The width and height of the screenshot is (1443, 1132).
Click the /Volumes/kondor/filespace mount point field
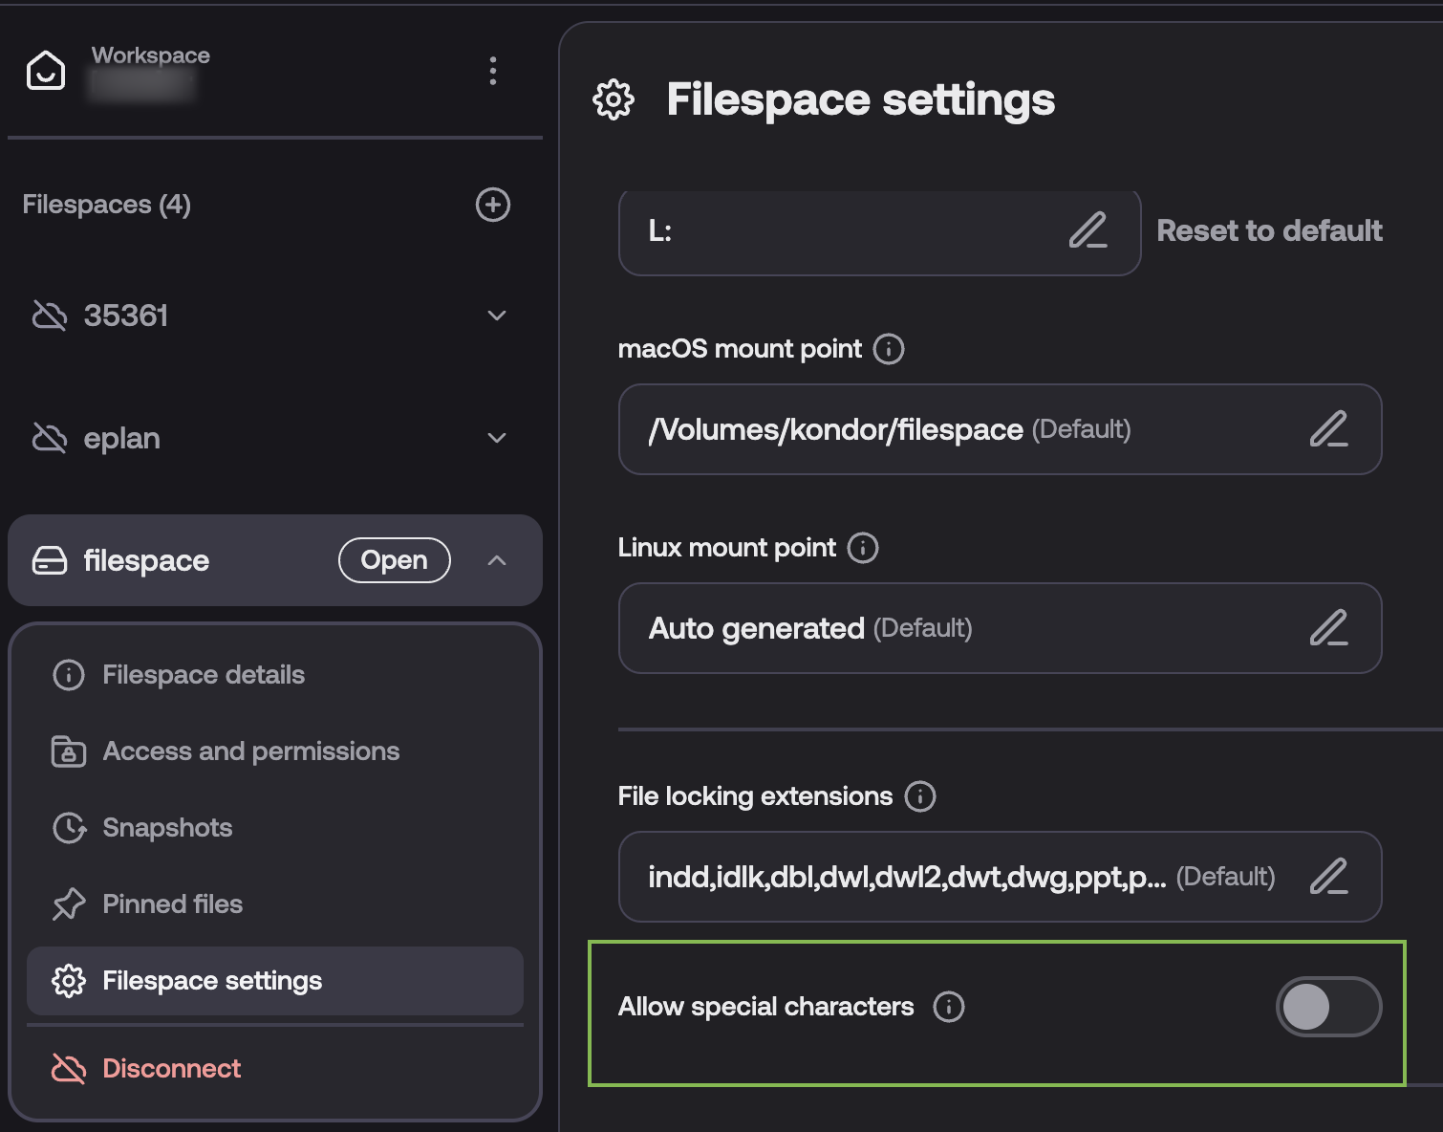pos(1000,429)
